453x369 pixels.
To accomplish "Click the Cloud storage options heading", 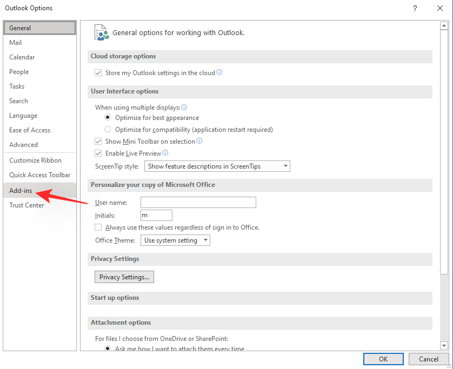I will pos(259,56).
